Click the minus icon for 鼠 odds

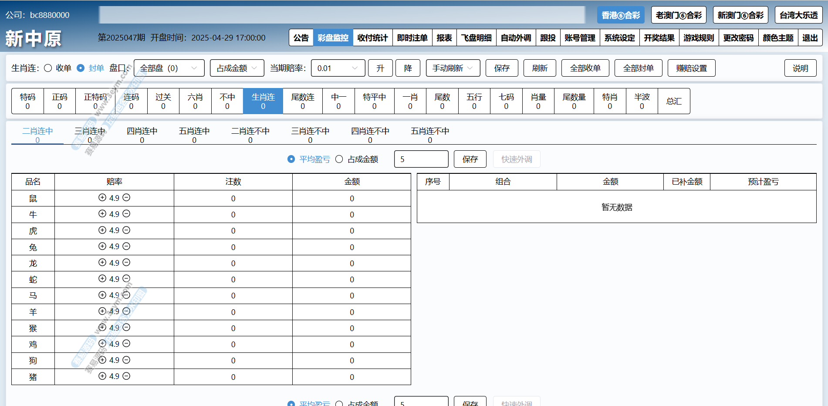(x=126, y=198)
